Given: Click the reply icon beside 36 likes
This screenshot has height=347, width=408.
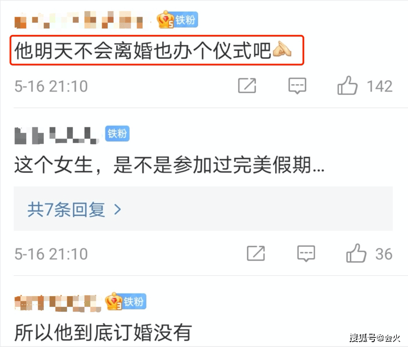Looking at the screenshot, I should coord(306,253).
